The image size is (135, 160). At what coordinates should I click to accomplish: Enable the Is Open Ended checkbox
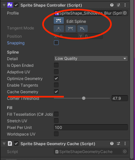[x=56, y=65]
